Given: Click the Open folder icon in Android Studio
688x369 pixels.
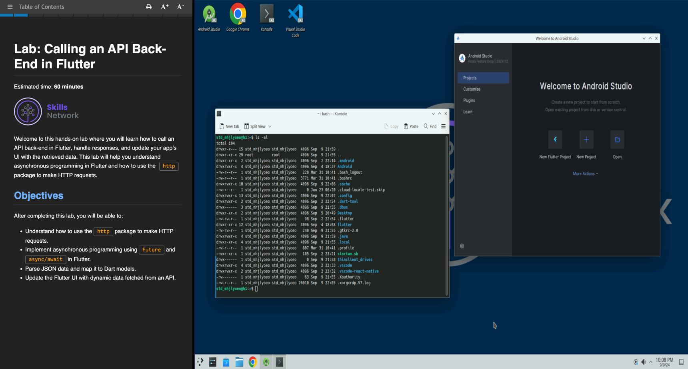Looking at the screenshot, I should (617, 140).
